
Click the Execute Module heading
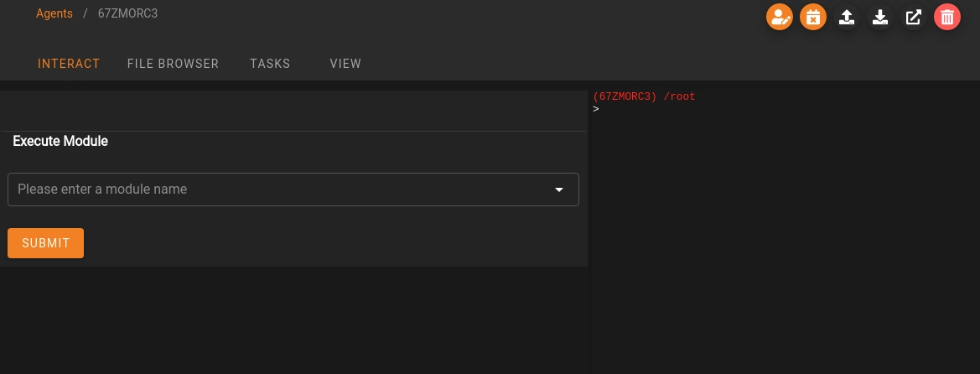pos(60,141)
